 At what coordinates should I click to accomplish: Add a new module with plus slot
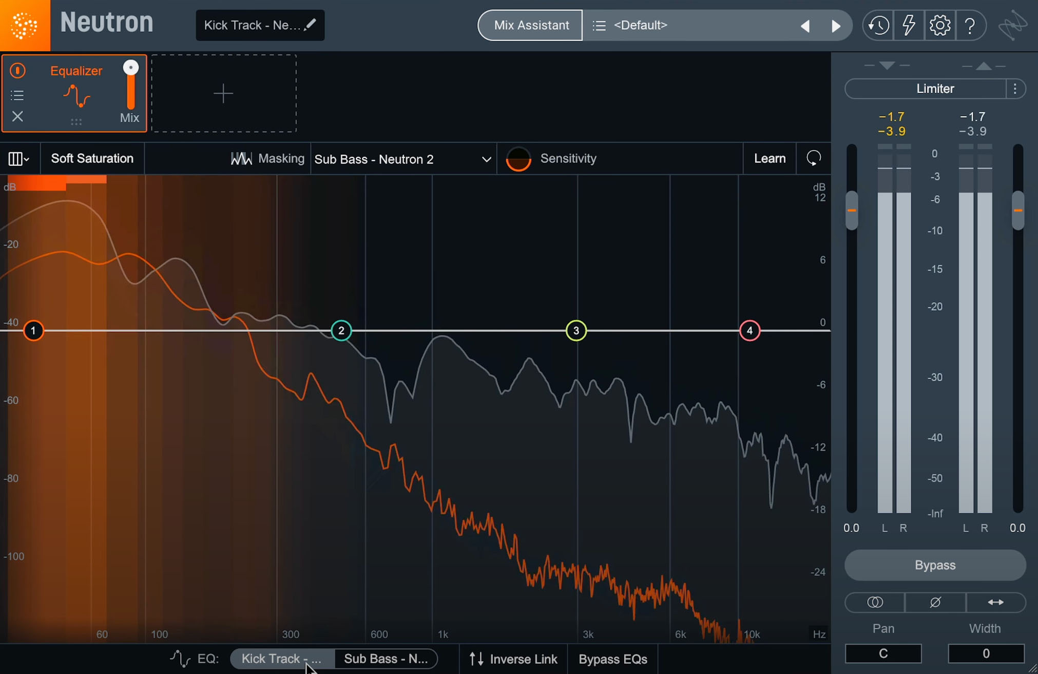coord(223,93)
